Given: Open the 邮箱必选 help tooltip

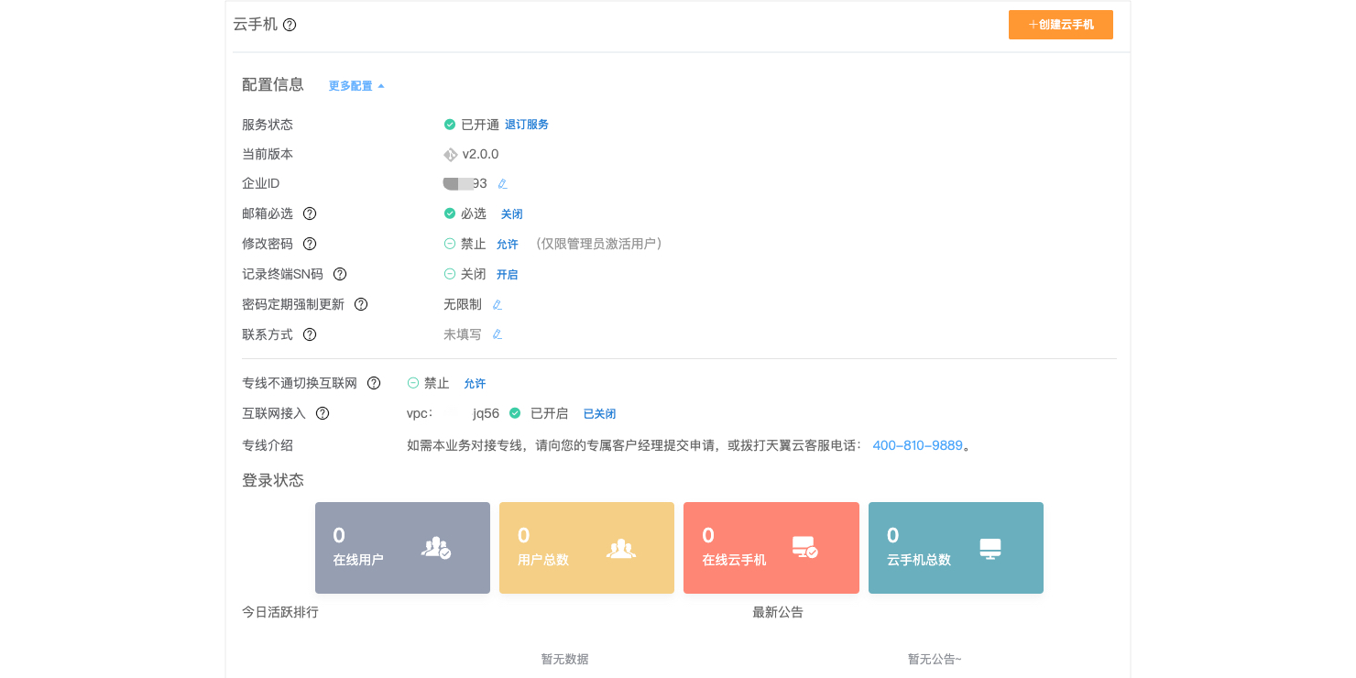Looking at the screenshot, I should point(310,213).
